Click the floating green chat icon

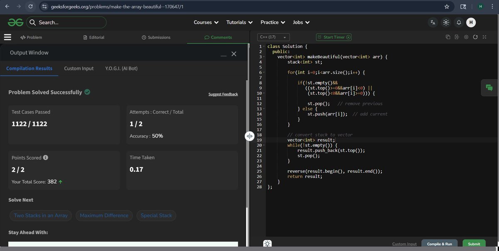point(489,87)
